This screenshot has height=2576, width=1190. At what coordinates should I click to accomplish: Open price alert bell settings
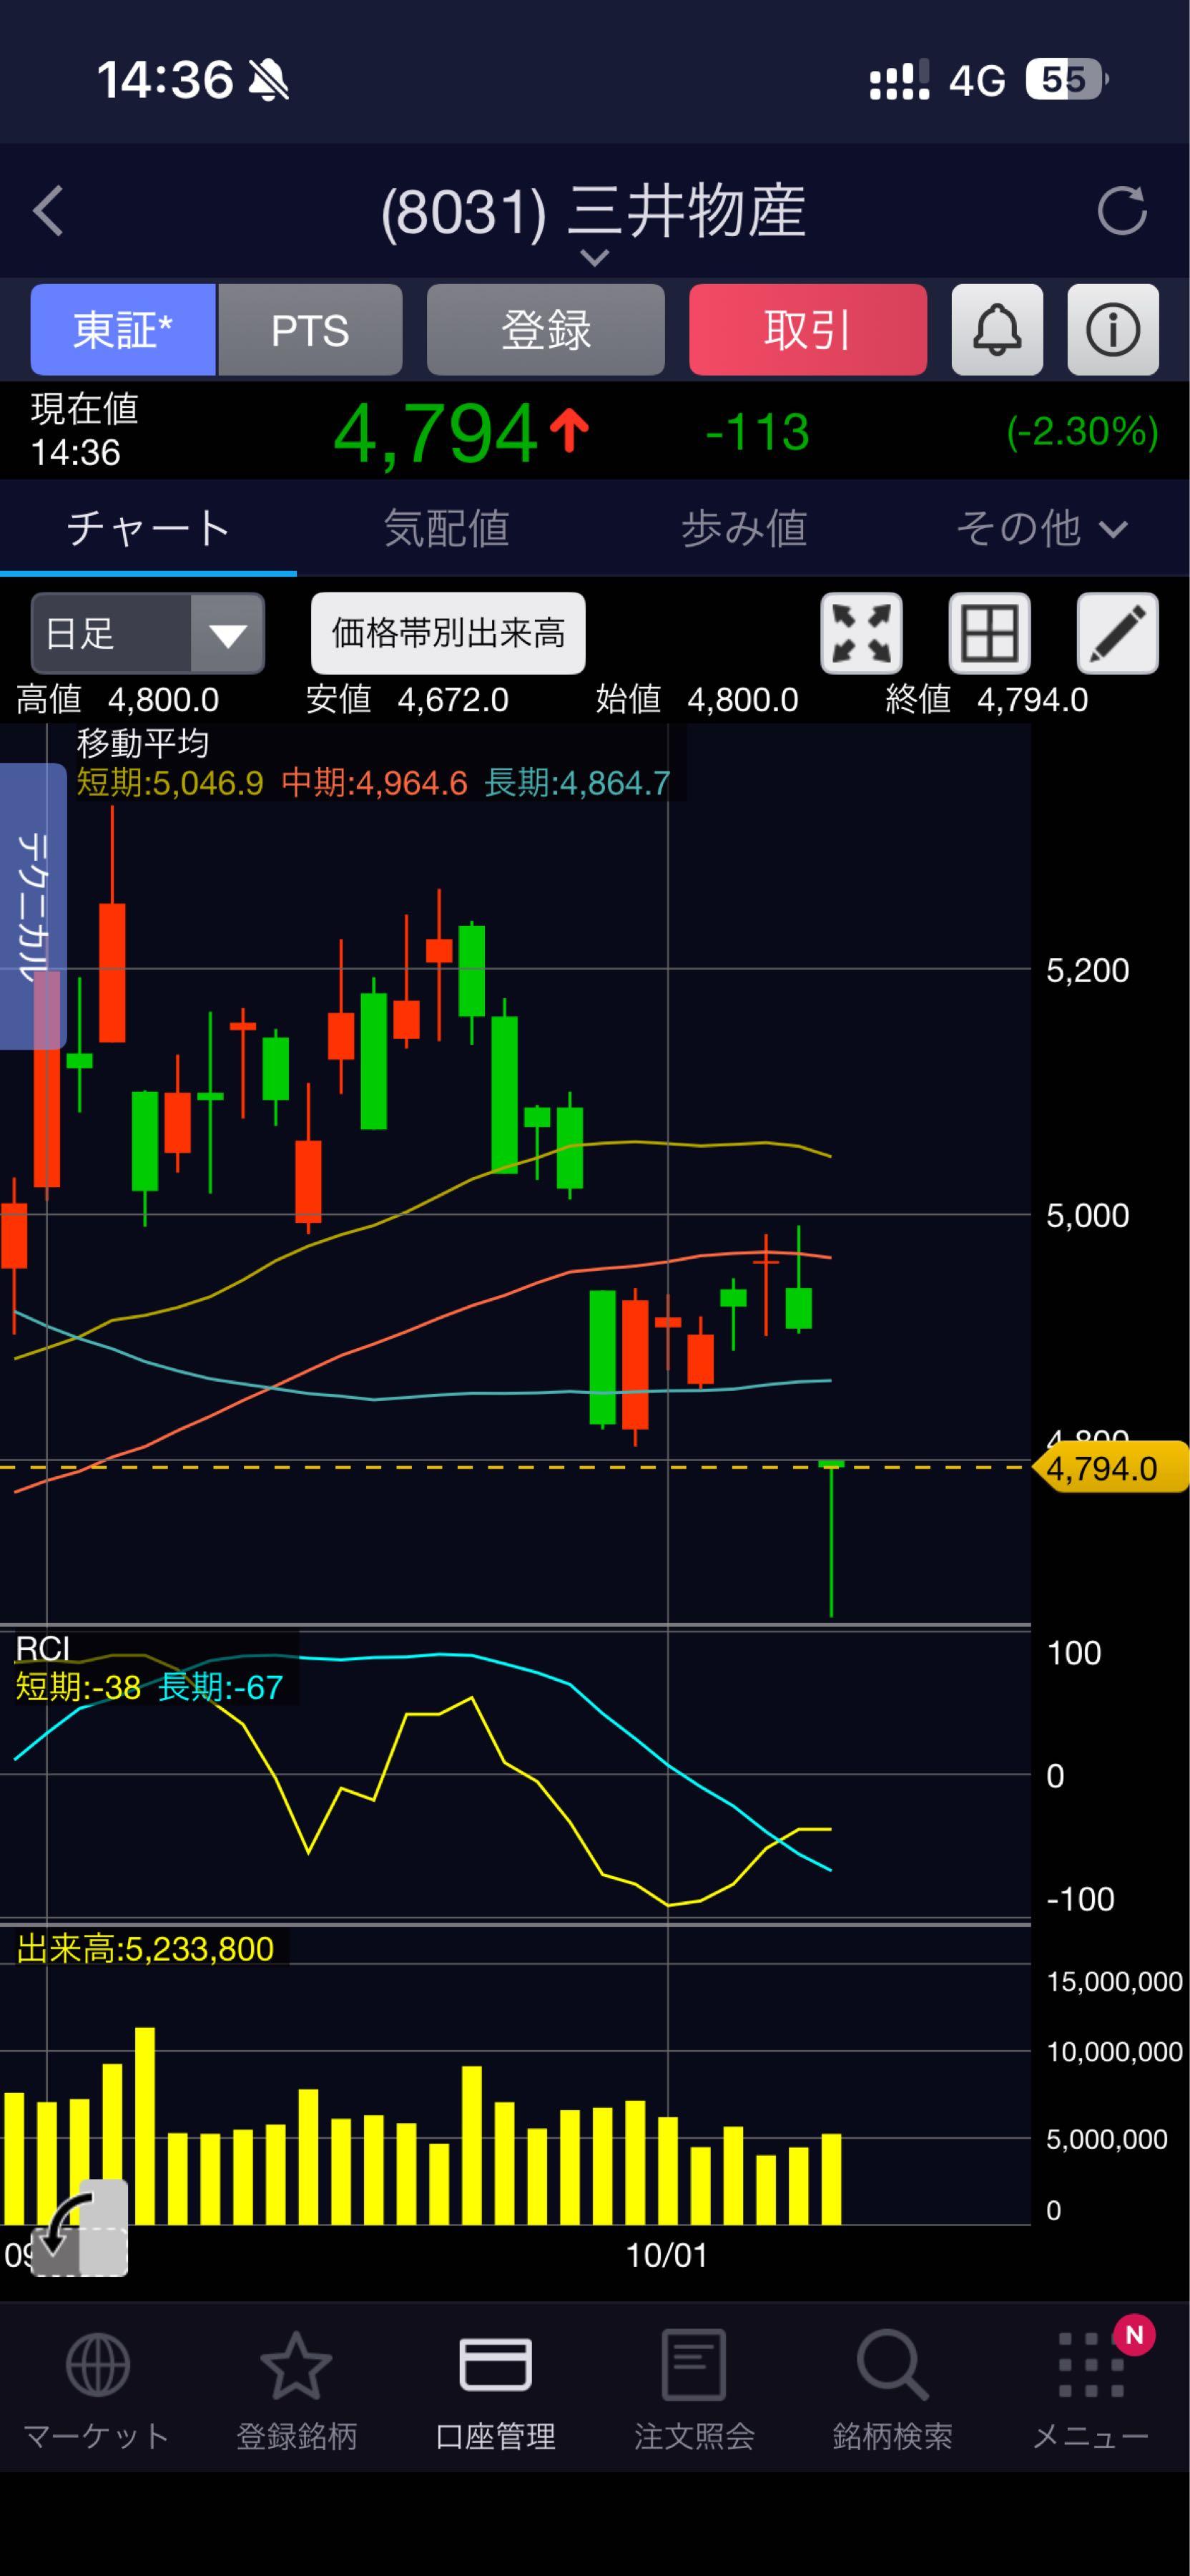click(997, 330)
